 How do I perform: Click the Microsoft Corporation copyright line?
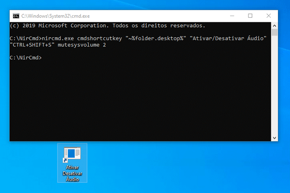point(107,26)
